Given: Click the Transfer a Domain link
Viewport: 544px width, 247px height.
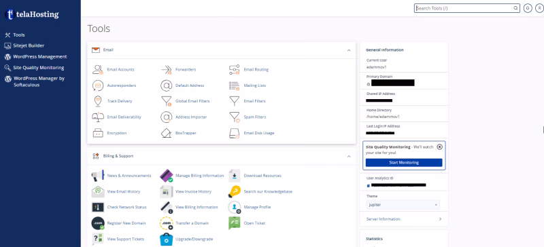Looking at the screenshot, I should pos(192,223).
